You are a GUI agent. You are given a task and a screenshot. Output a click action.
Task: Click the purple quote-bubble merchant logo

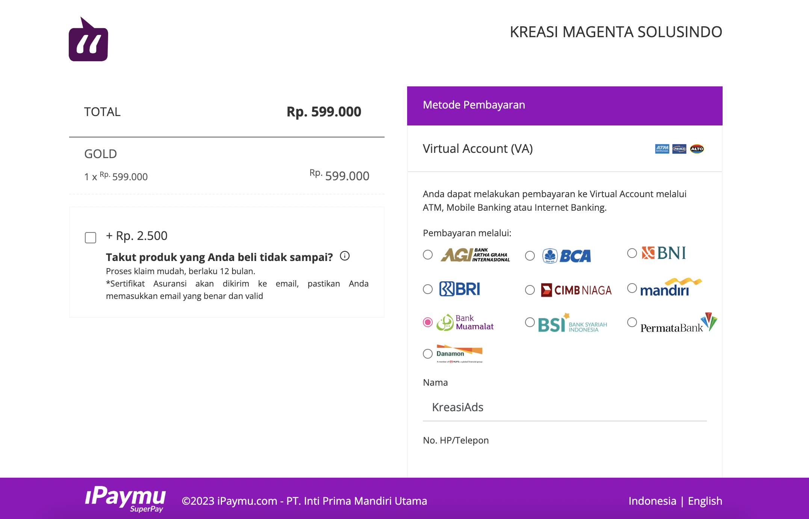coord(88,40)
